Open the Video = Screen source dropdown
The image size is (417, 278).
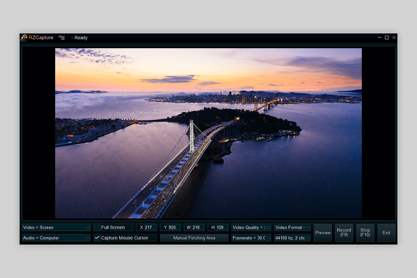tap(56, 228)
